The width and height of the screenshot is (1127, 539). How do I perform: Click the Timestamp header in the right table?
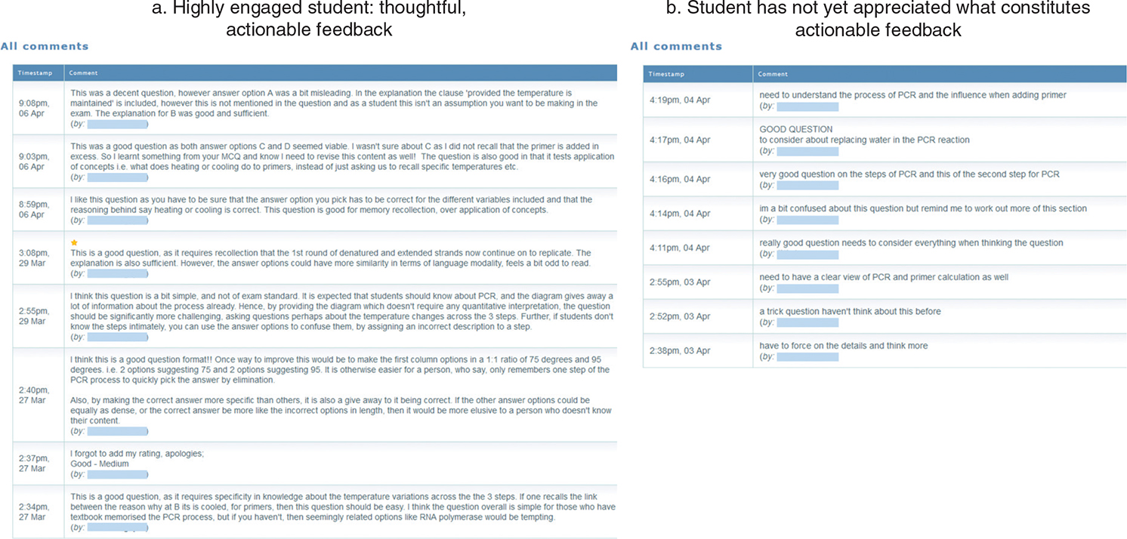[x=665, y=74]
